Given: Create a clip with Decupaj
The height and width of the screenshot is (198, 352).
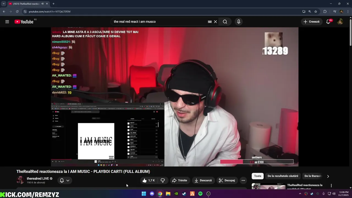Looking at the screenshot, I should (227, 180).
